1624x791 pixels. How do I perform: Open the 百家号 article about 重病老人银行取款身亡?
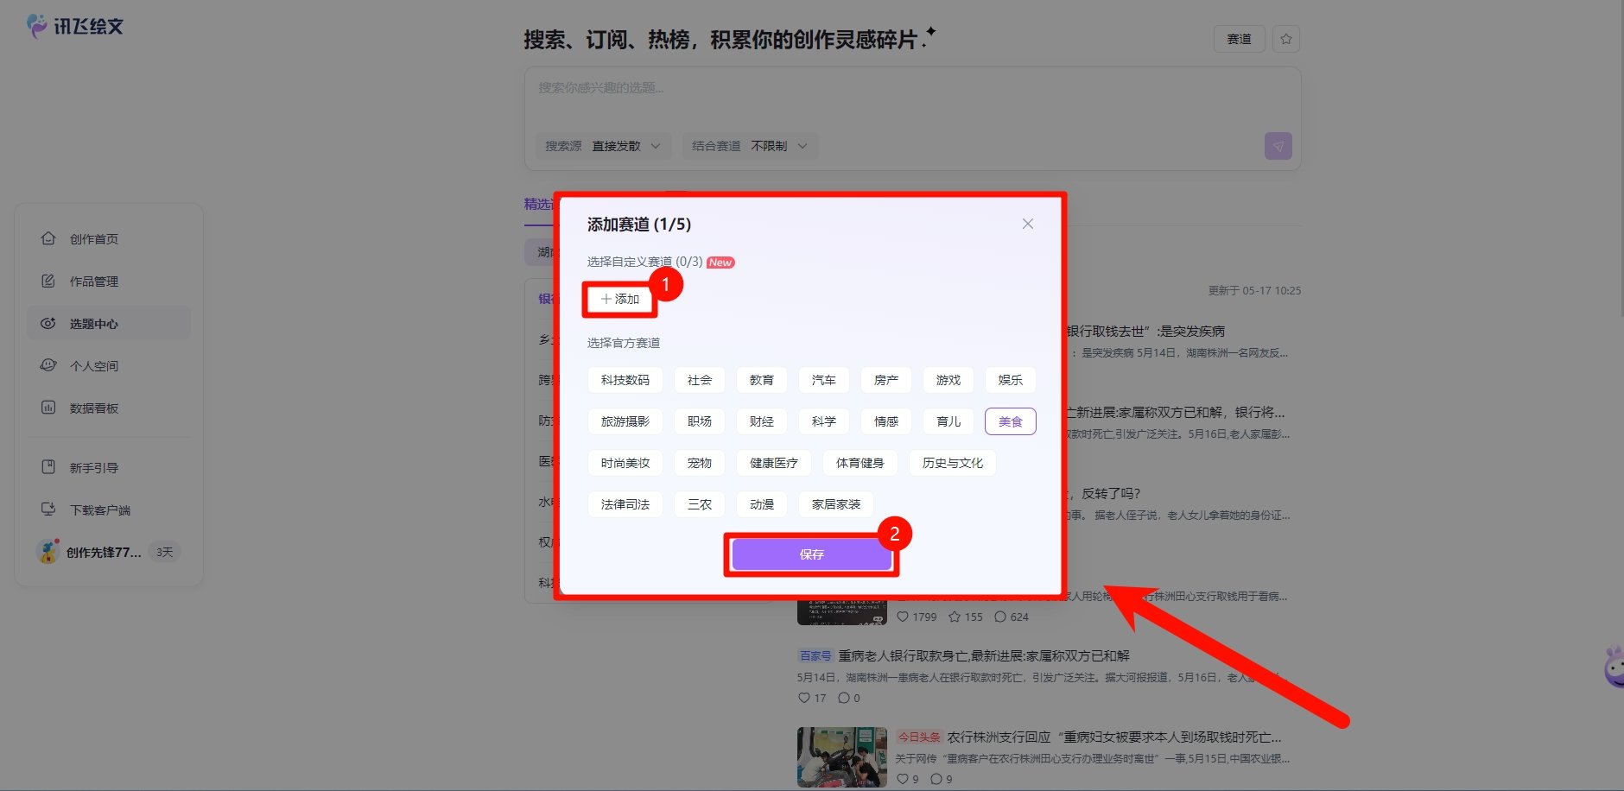(x=984, y=656)
